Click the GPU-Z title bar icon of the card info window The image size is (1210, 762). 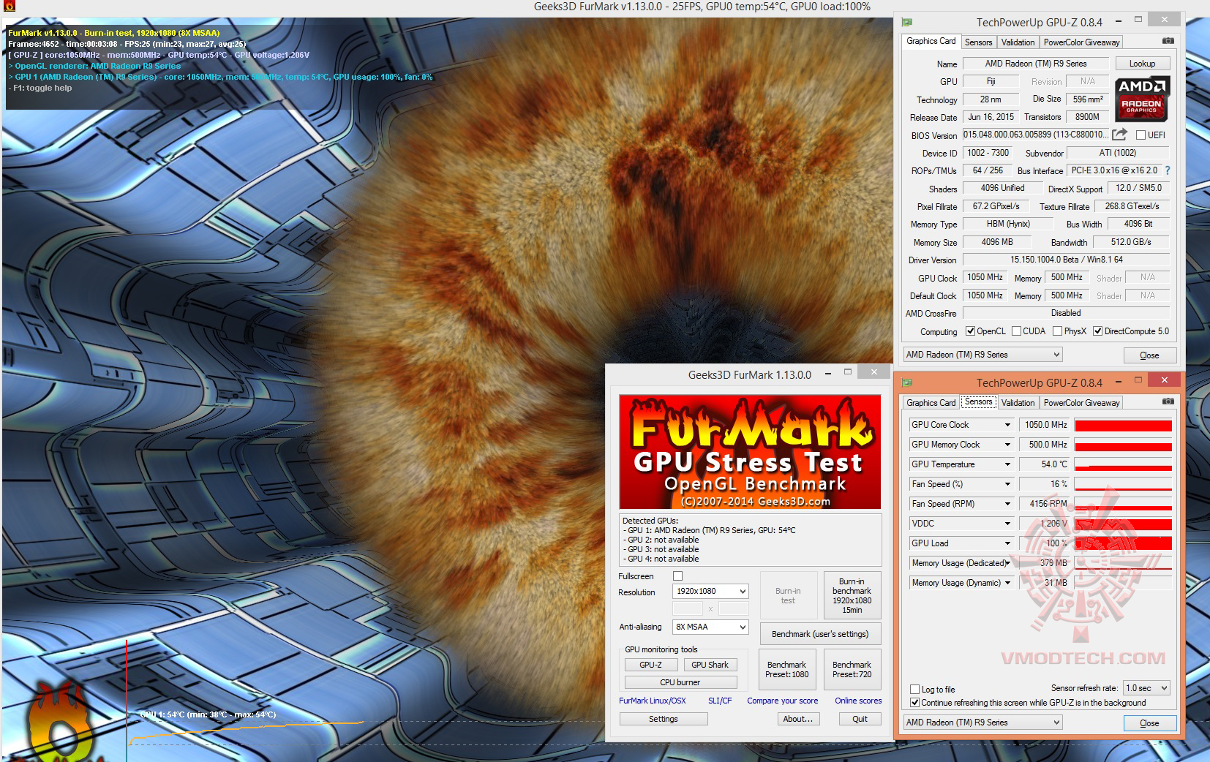coord(907,22)
